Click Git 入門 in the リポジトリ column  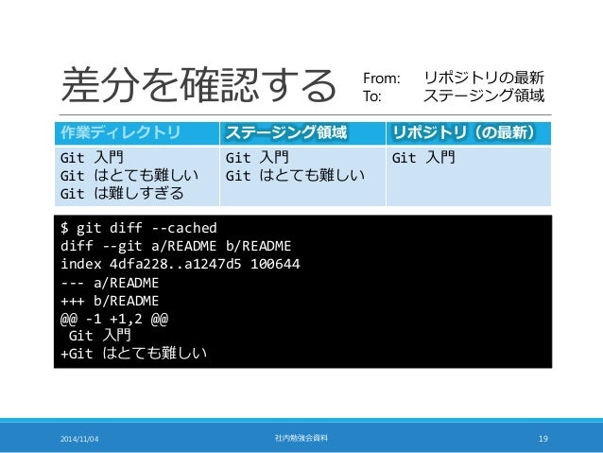point(423,158)
